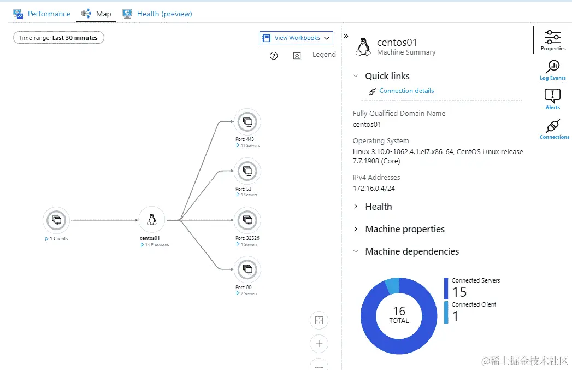Image resolution: width=572 pixels, height=370 pixels.
Task: Collapse the side panel with the double chevron
Action: [x=346, y=36]
